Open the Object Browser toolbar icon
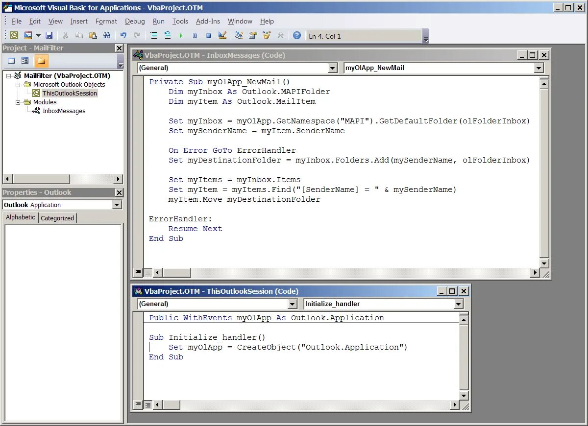Image resolution: width=588 pixels, height=426 pixels. [267, 35]
